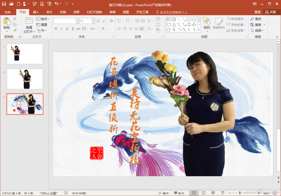
Task: Click Reset (重置) slide button
Action: (42, 25)
